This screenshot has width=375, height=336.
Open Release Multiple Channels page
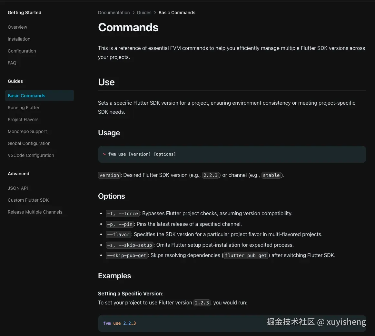[x=35, y=212]
